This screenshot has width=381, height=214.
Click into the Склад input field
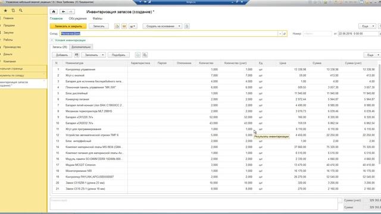click(169, 34)
